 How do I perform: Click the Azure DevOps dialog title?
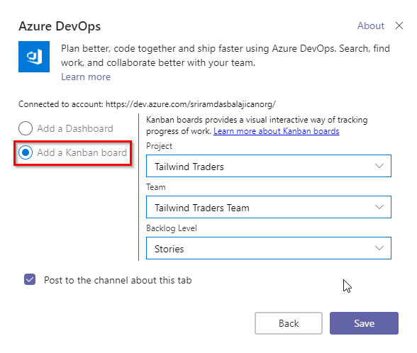point(60,26)
